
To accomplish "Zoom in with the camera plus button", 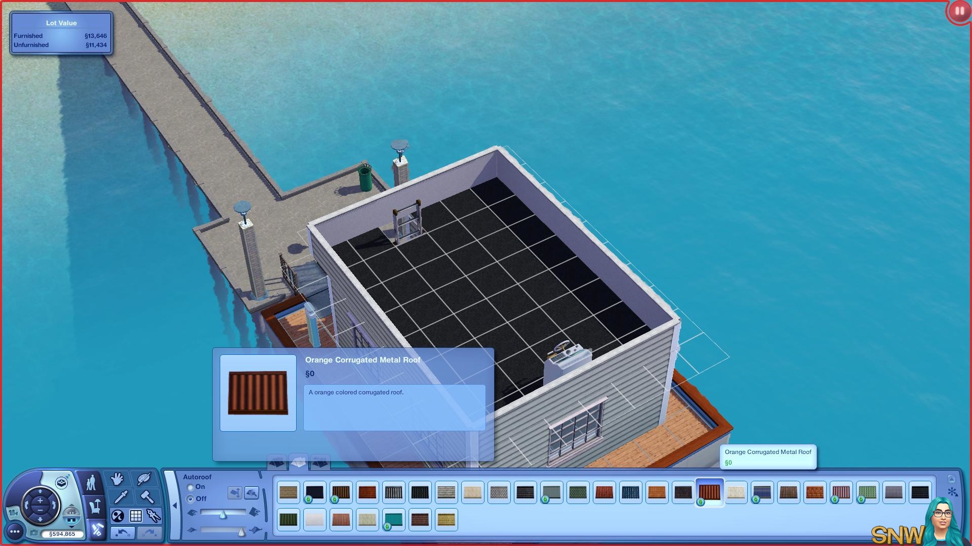I will [x=40, y=500].
